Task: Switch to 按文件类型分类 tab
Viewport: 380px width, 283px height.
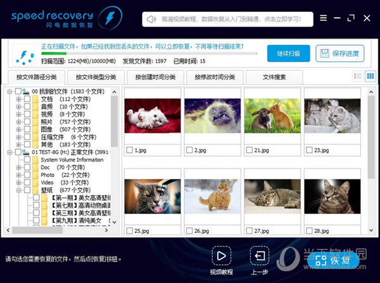Action: [x=96, y=77]
